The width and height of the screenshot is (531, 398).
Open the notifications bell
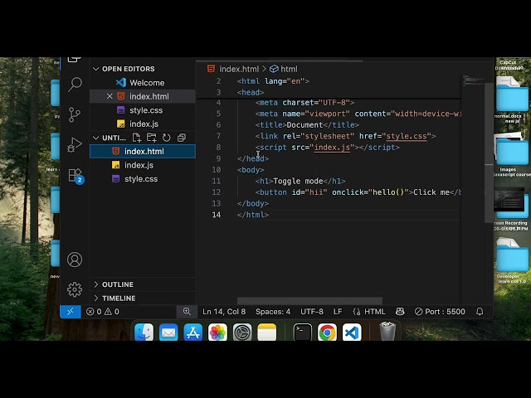pos(480,312)
